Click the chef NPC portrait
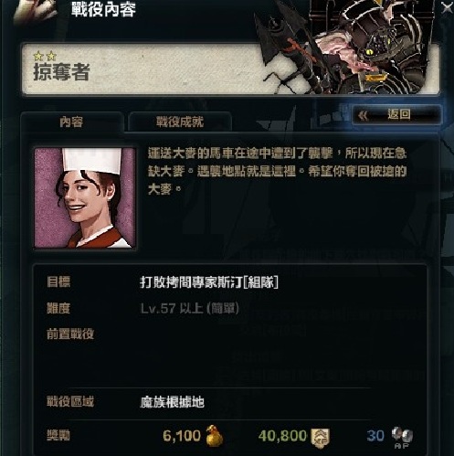This screenshot has height=456, width=454. coord(85,198)
